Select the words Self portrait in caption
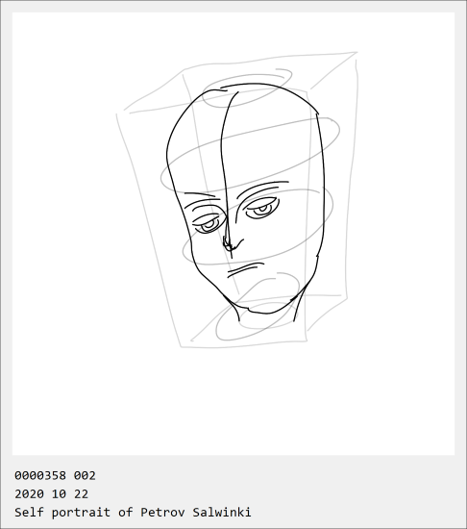The height and width of the screenshot is (529, 467). coord(62,512)
